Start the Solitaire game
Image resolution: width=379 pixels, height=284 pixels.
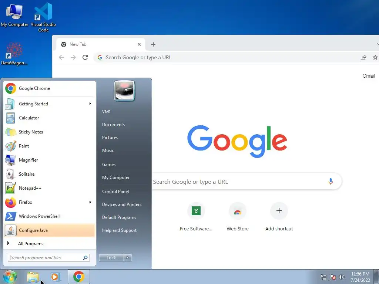click(50, 174)
